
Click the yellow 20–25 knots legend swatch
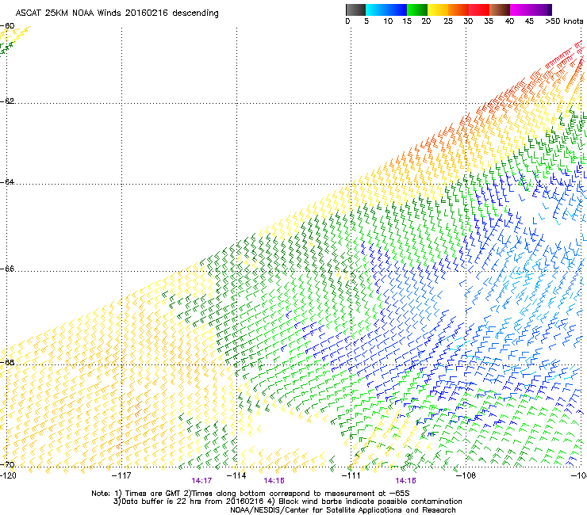(x=438, y=10)
